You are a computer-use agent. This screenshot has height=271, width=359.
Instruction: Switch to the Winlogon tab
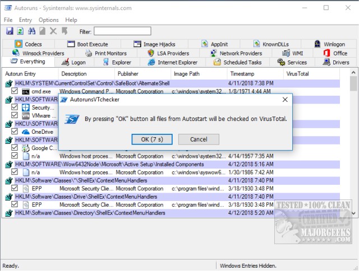point(329,44)
